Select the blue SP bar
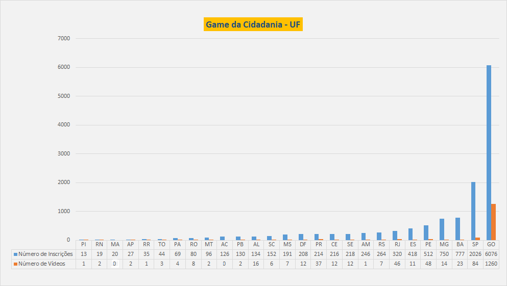Screen dimensions: 507x286 (x=473, y=211)
